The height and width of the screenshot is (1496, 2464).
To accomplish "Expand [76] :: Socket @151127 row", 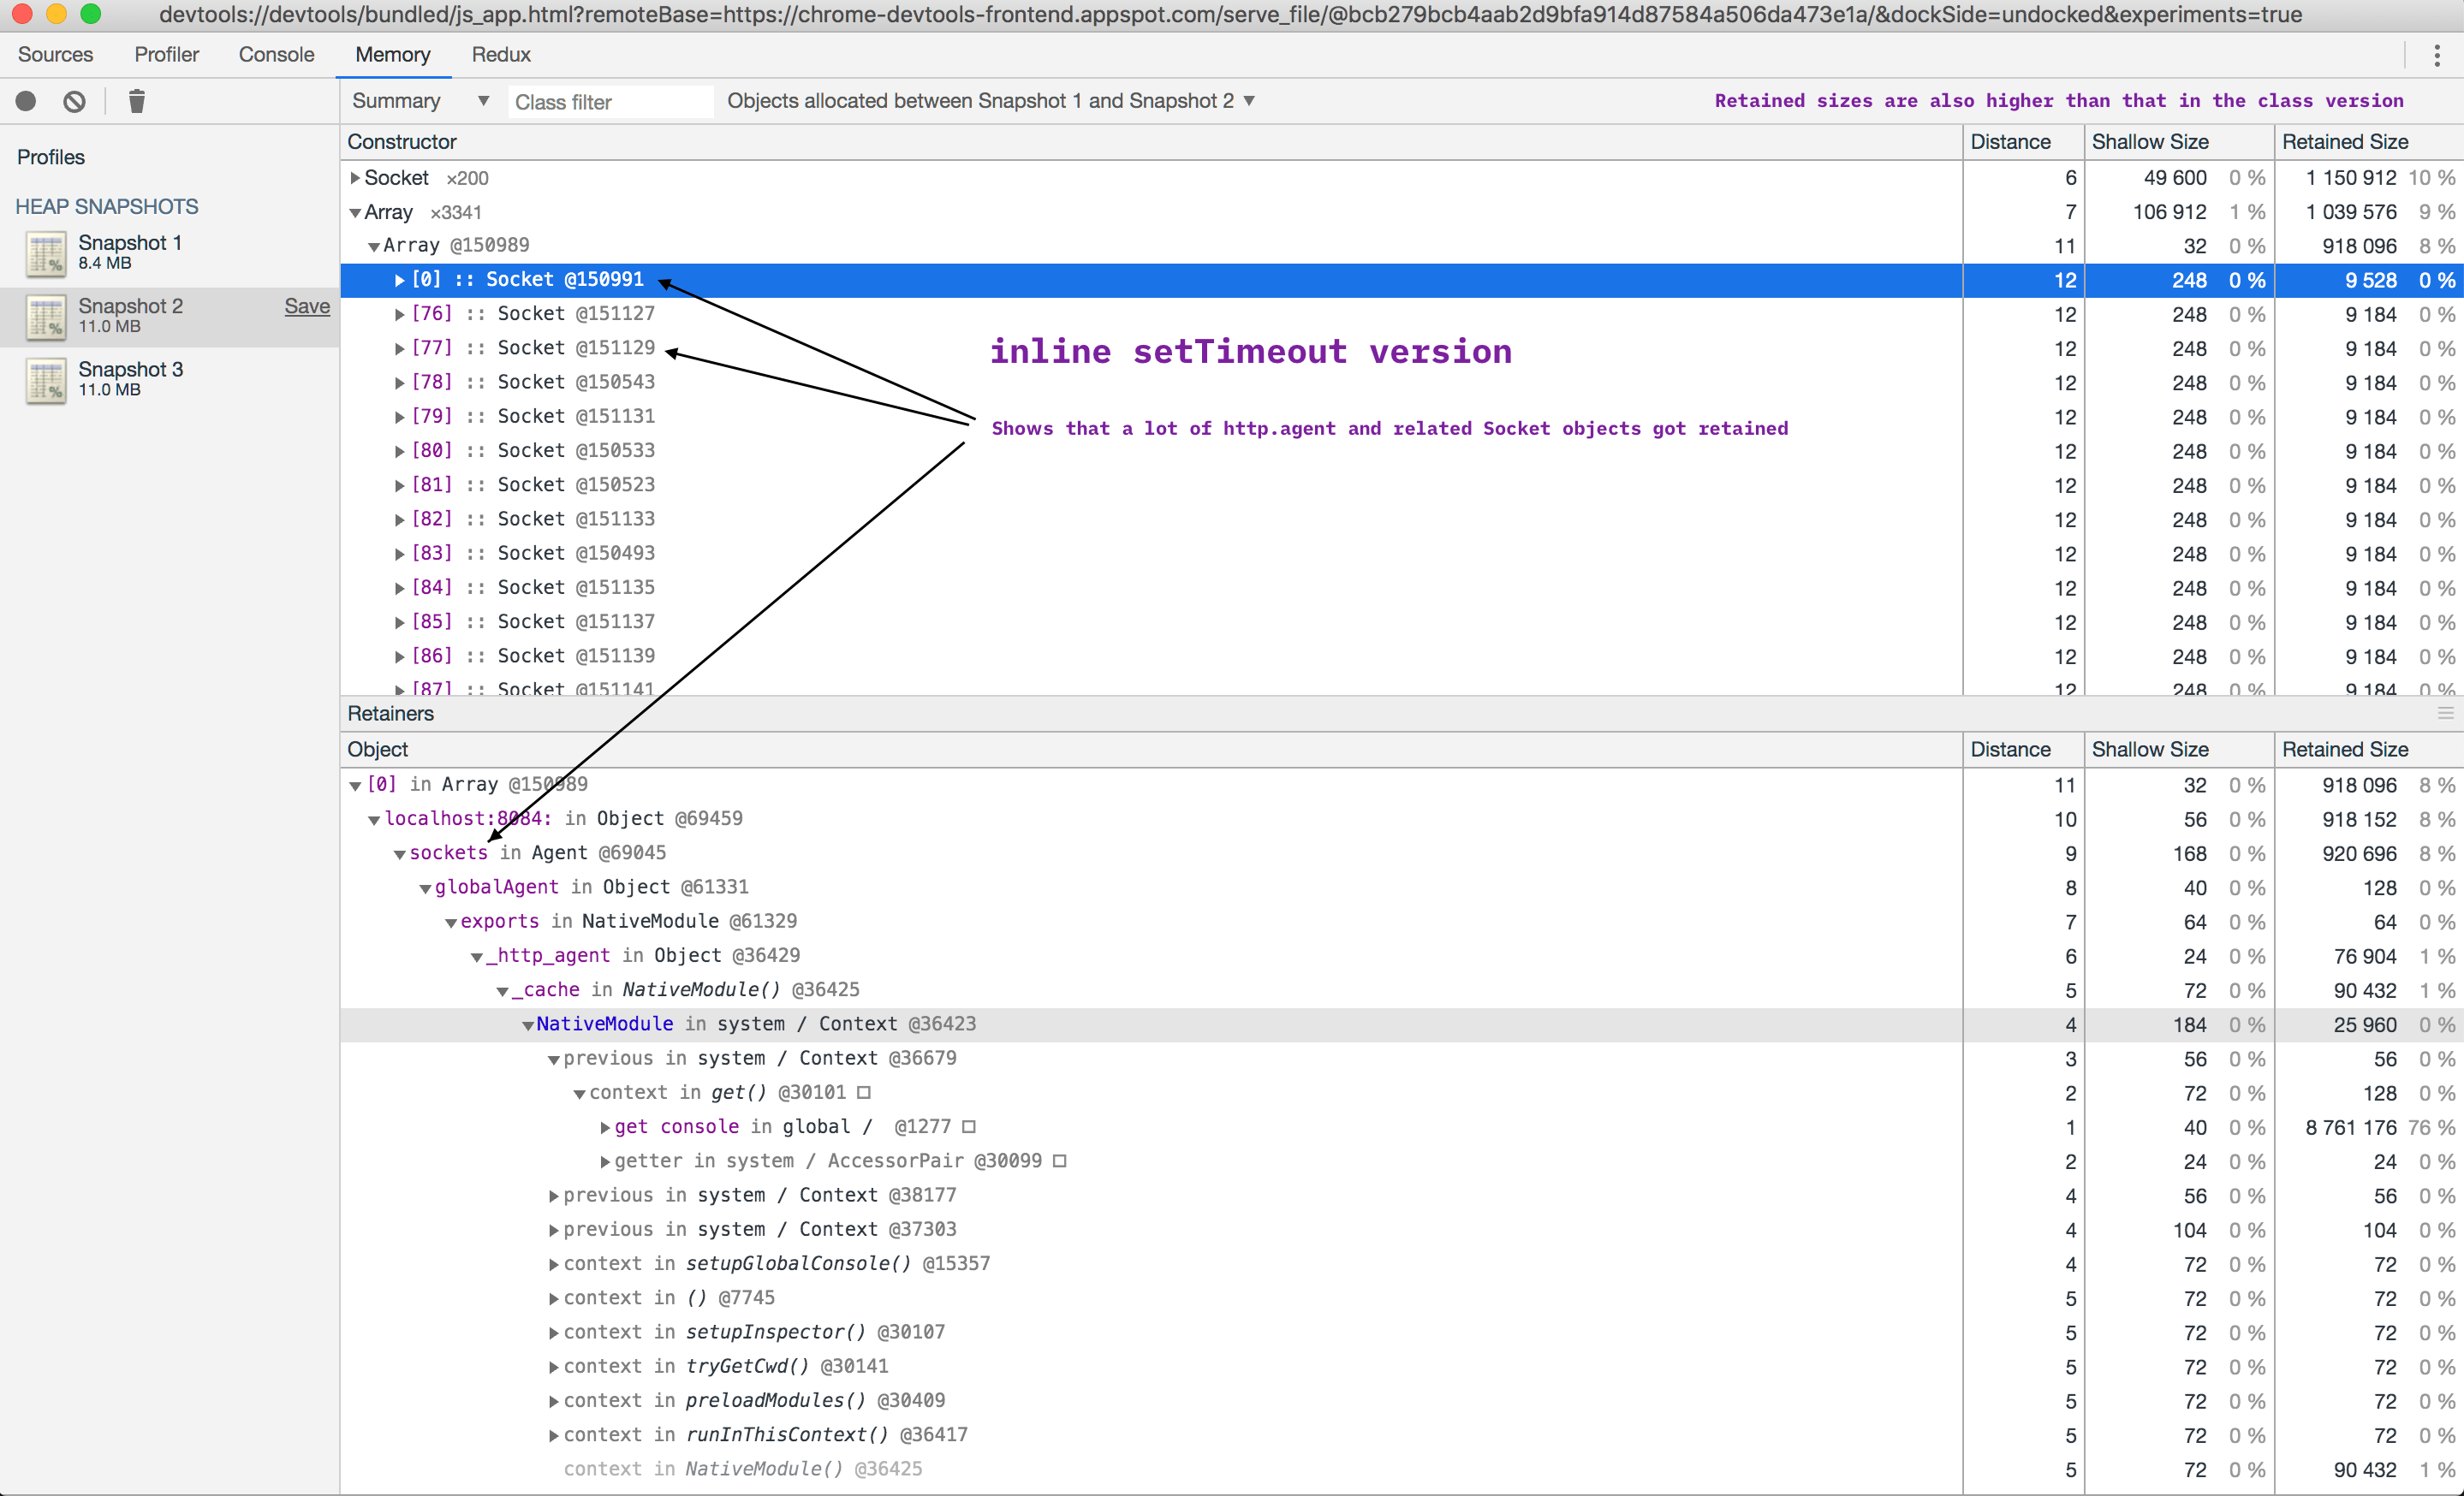I will [399, 314].
